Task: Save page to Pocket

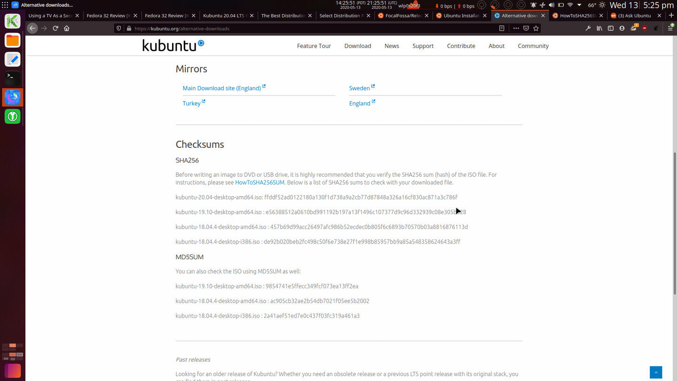Action: [x=526, y=28]
